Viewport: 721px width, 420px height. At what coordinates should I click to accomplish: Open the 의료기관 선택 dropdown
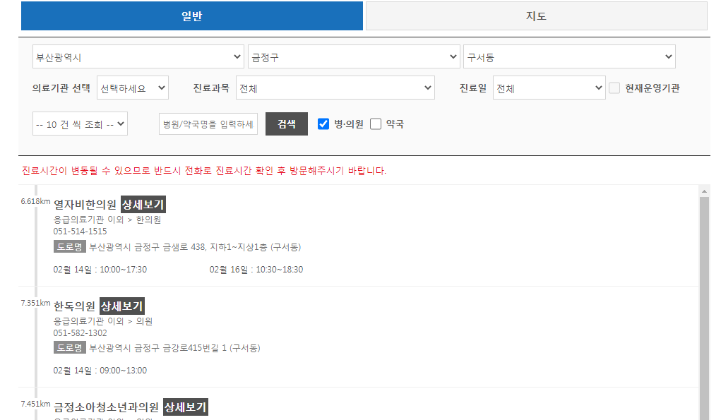(x=133, y=88)
